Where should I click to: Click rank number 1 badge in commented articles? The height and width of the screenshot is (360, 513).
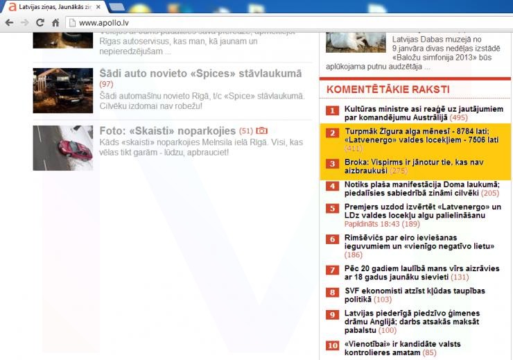333,110
